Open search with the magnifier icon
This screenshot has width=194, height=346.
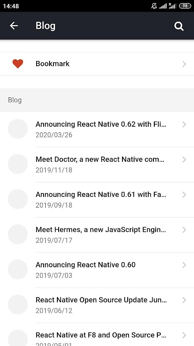179,26
